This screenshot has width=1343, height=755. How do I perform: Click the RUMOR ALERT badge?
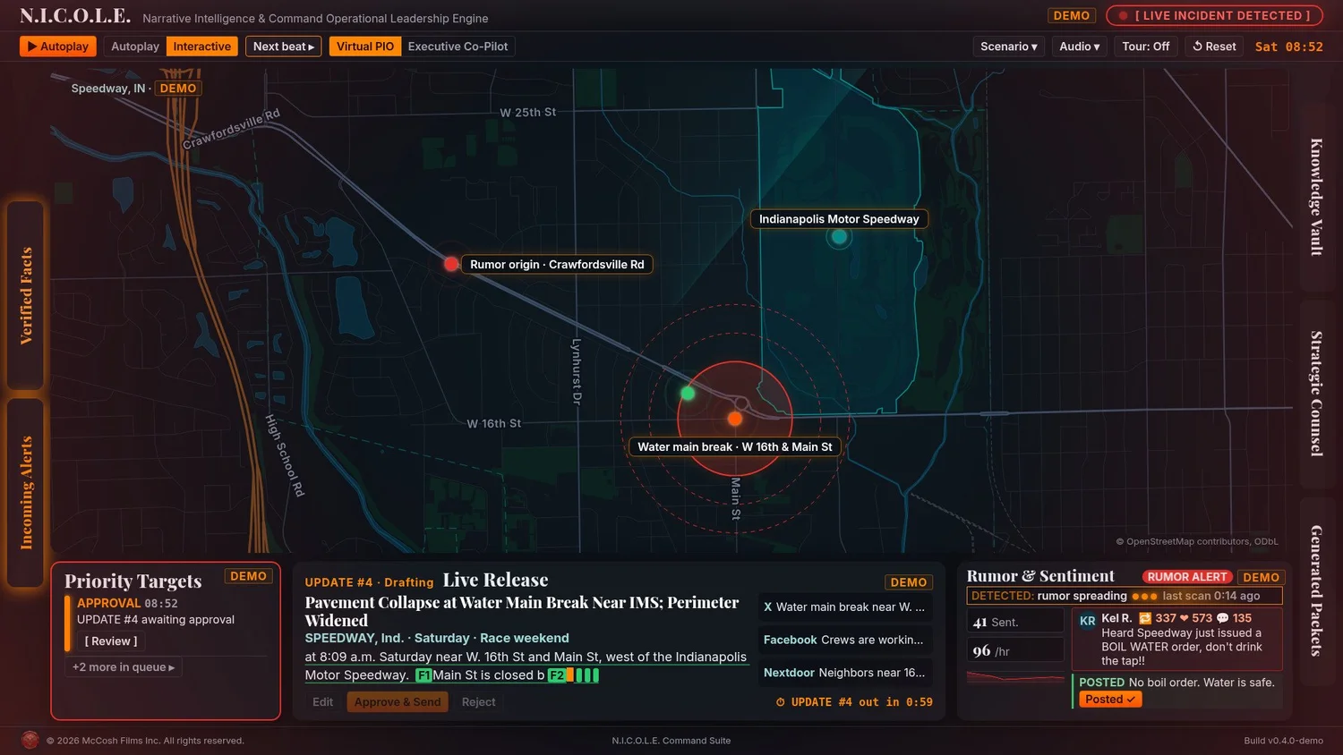coord(1187,577)
